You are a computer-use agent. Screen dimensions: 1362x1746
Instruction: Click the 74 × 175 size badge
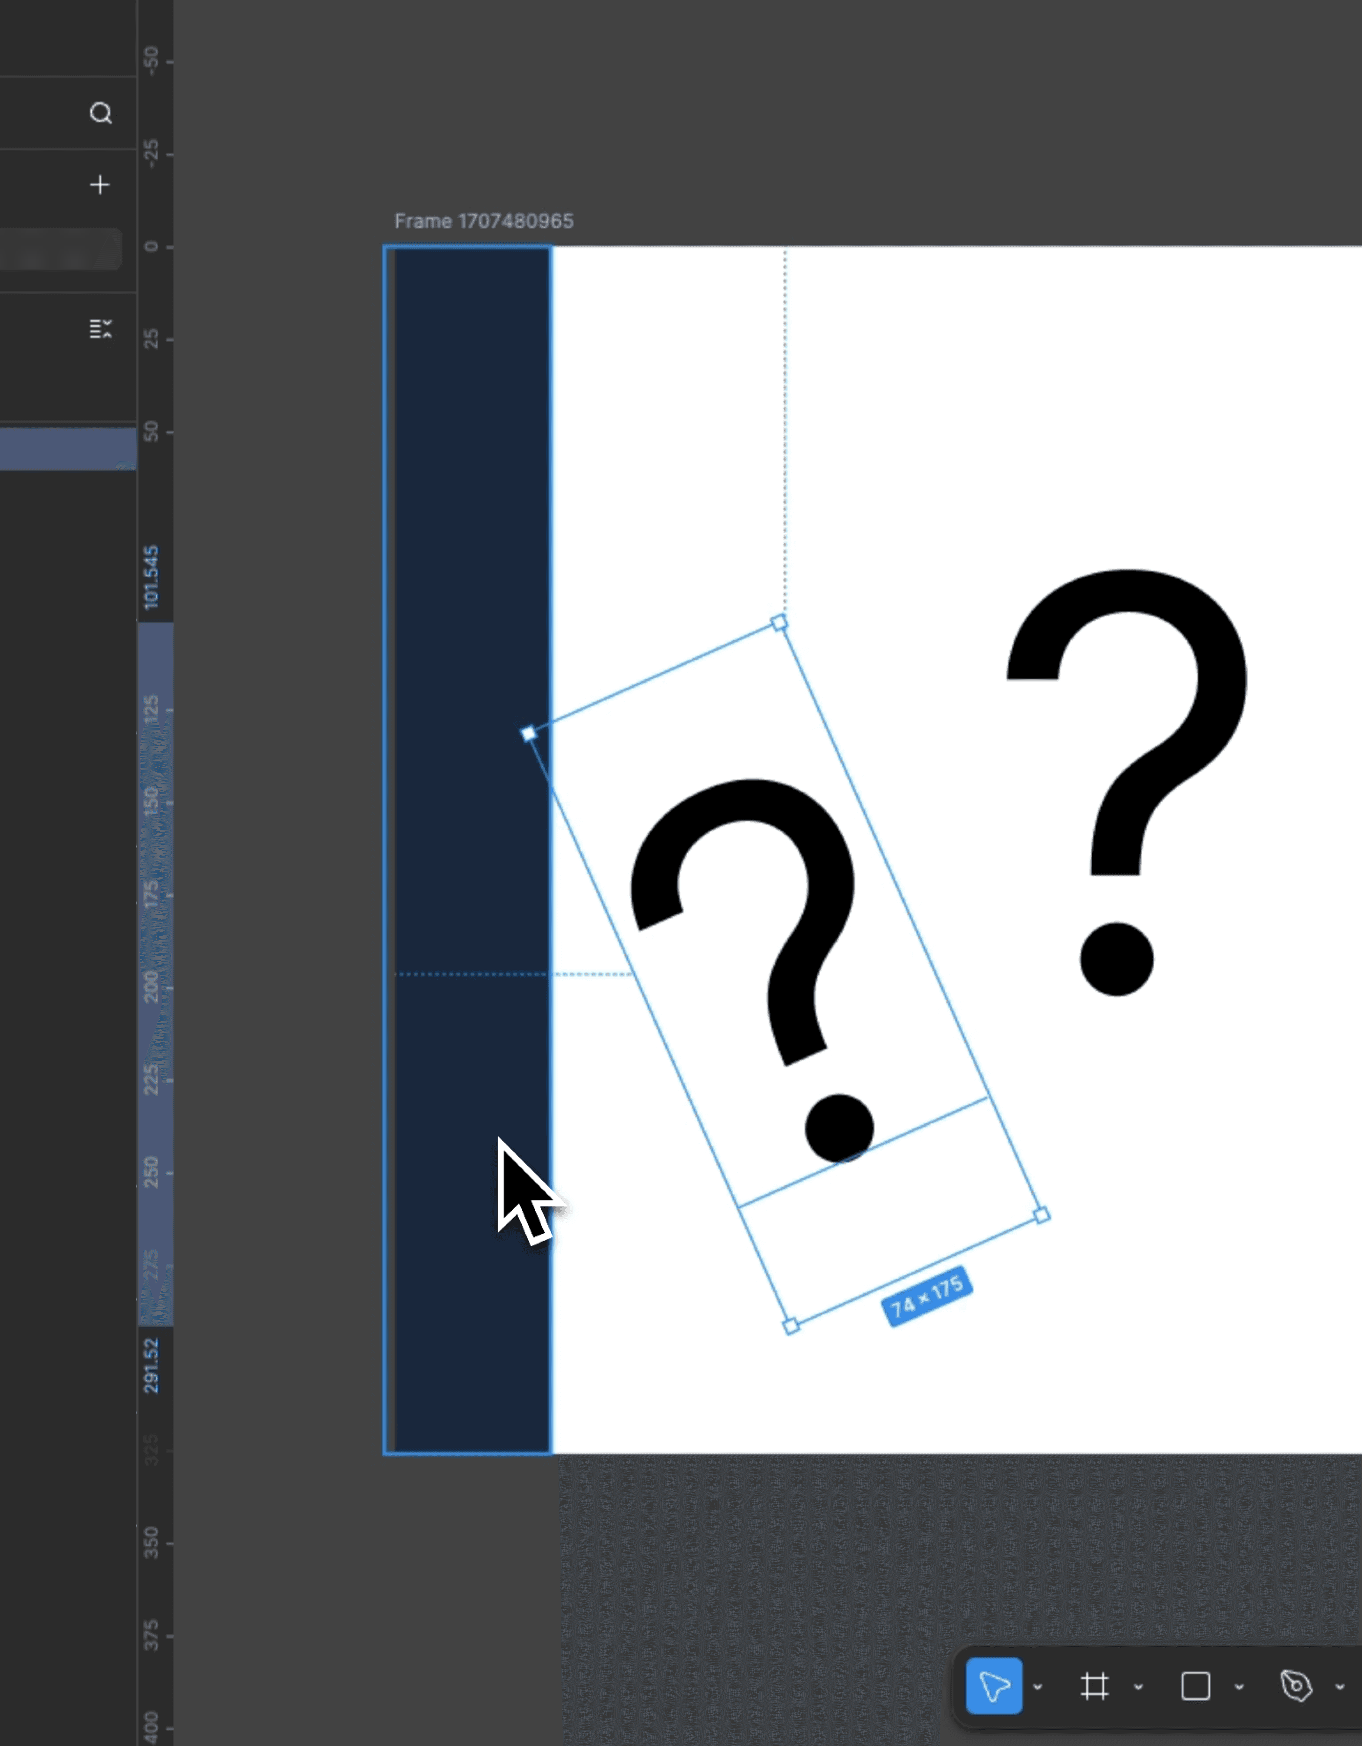click(x=926, y=1296)
